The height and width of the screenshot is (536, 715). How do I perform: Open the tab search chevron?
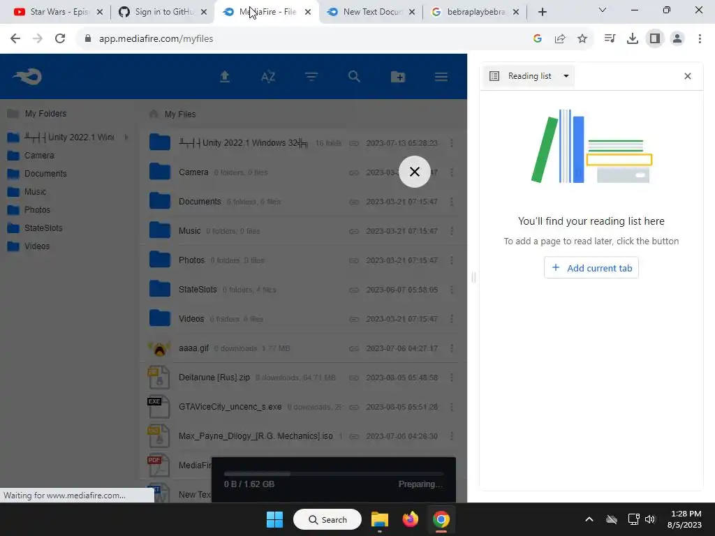click(603, 10)
